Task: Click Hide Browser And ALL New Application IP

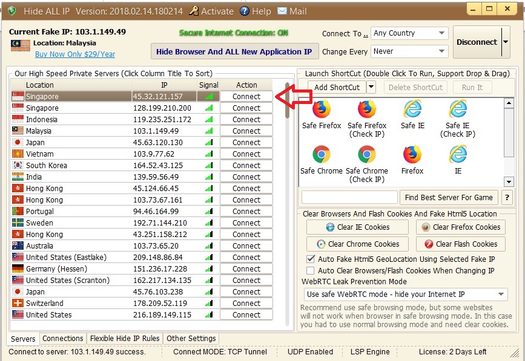Action: pyautogui.click(x=234, y=51)
